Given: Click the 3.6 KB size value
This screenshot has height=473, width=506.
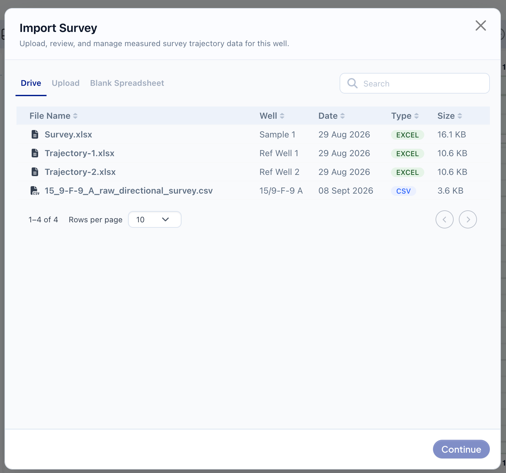Looking at the screenshot, I should [x=450, y=191].
